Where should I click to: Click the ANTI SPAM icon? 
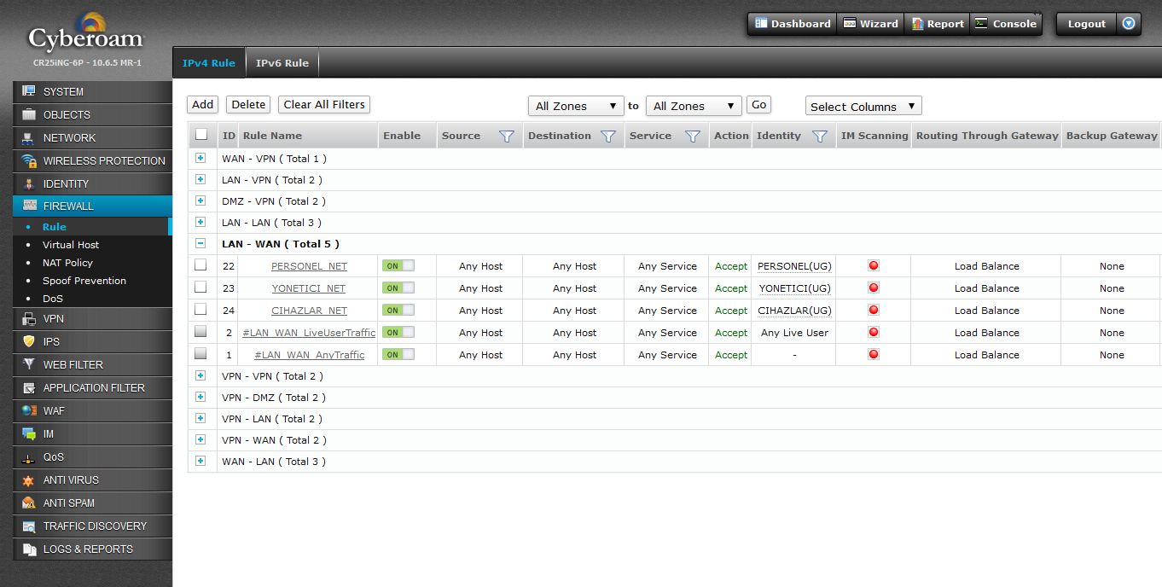pyautogui.click(x=29, y=503)
